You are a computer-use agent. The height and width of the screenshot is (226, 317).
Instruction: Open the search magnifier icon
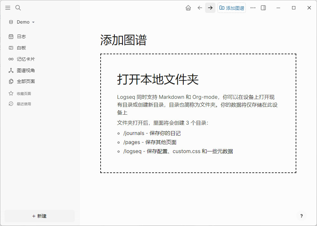click(18, 8)
